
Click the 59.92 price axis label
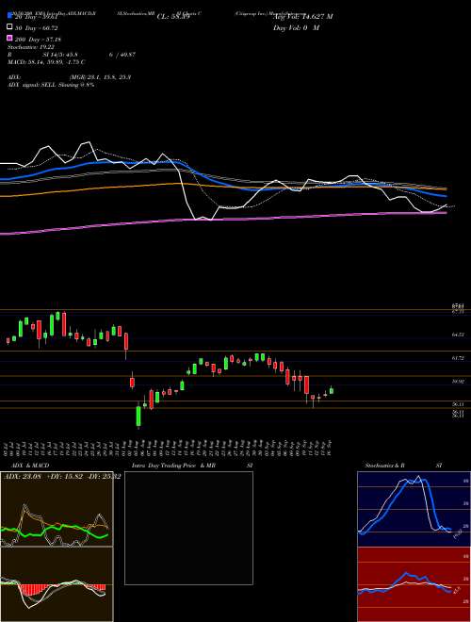458,382
